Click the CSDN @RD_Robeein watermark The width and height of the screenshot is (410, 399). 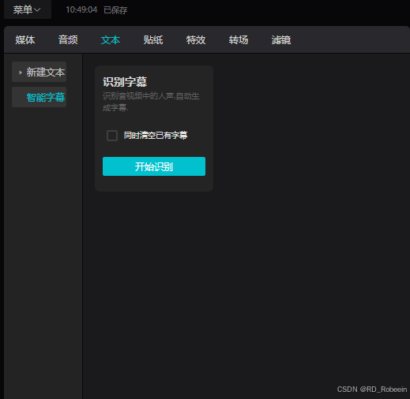coord(372,390)
